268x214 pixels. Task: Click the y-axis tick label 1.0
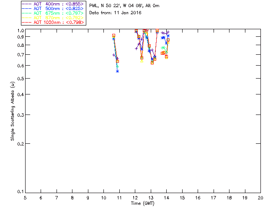coord(21,31)
